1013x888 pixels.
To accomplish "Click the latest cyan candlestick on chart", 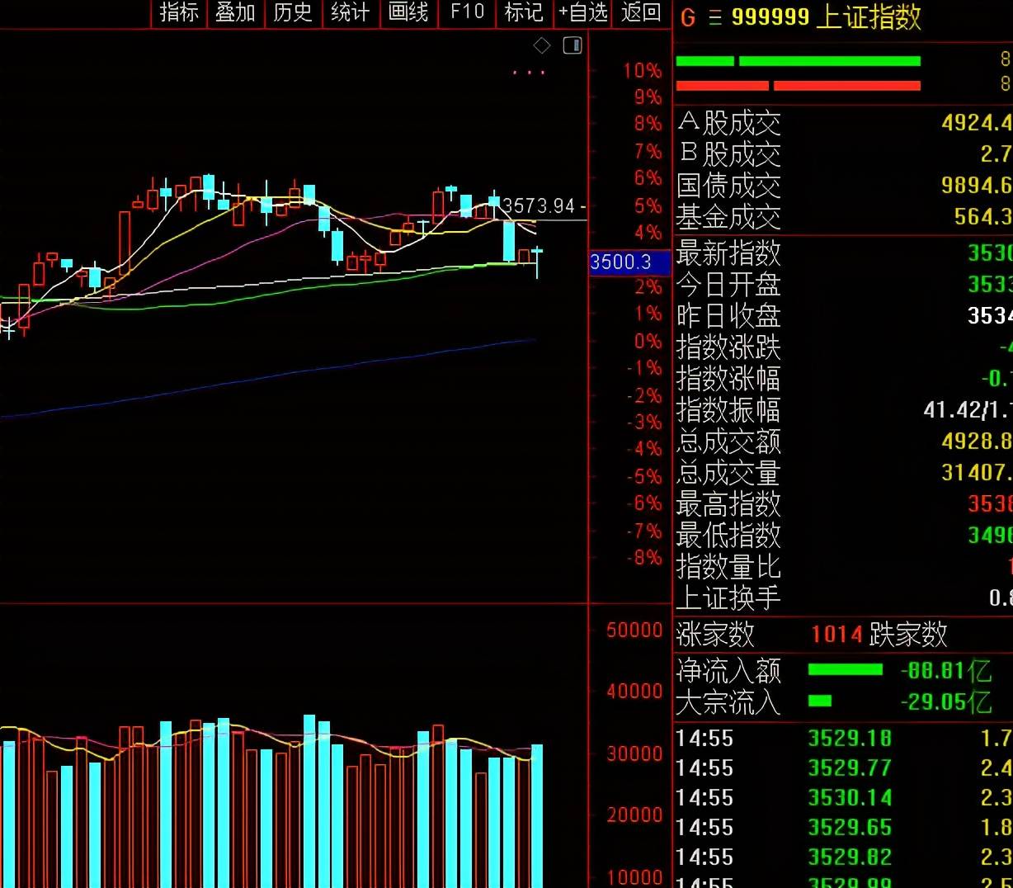I will tap(537, 254).
